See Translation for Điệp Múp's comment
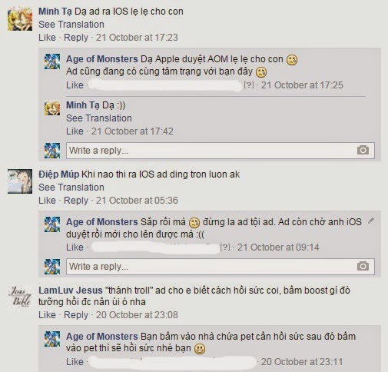 [71, 188]
